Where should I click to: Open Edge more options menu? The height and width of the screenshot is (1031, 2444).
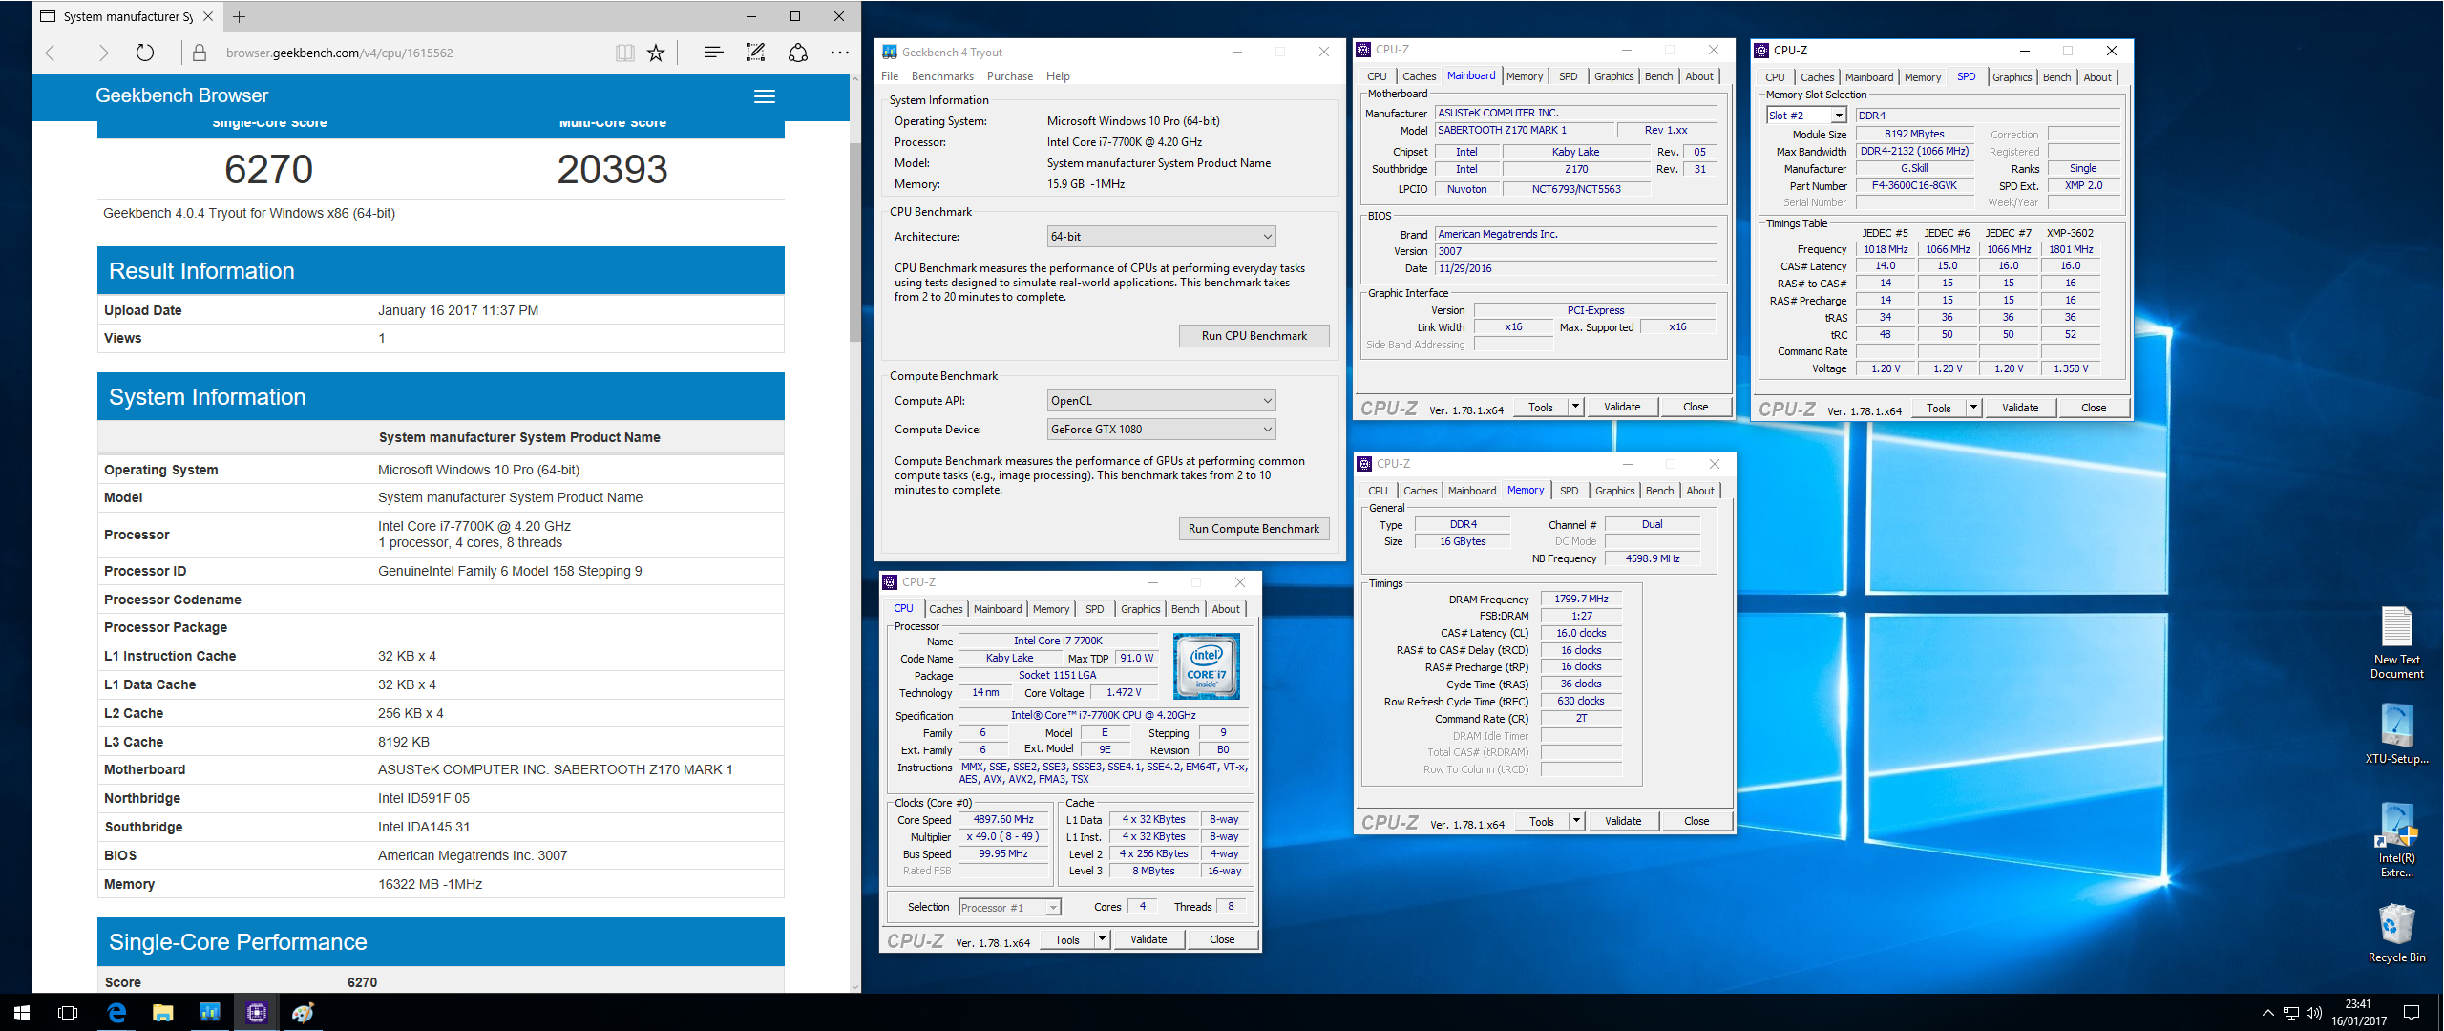coord(839,53)
